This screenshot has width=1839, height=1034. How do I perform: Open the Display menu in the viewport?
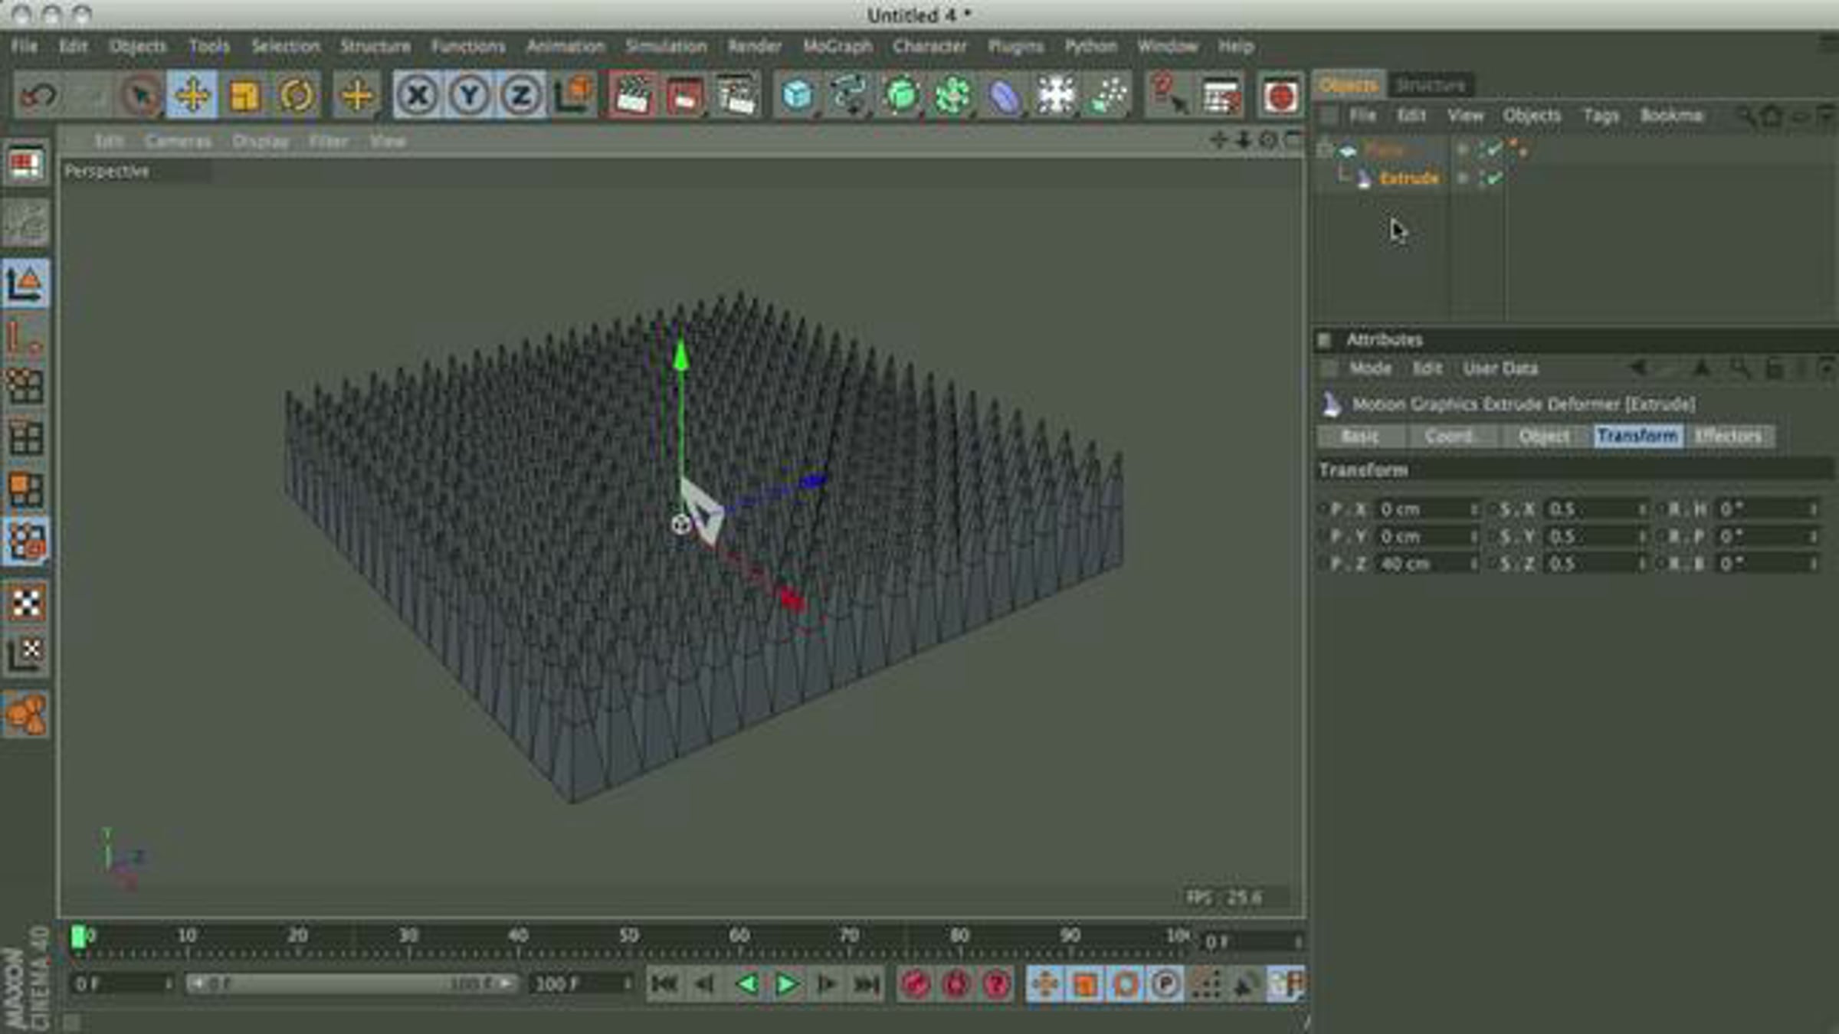pyautogui.click(x=261, y=142)
